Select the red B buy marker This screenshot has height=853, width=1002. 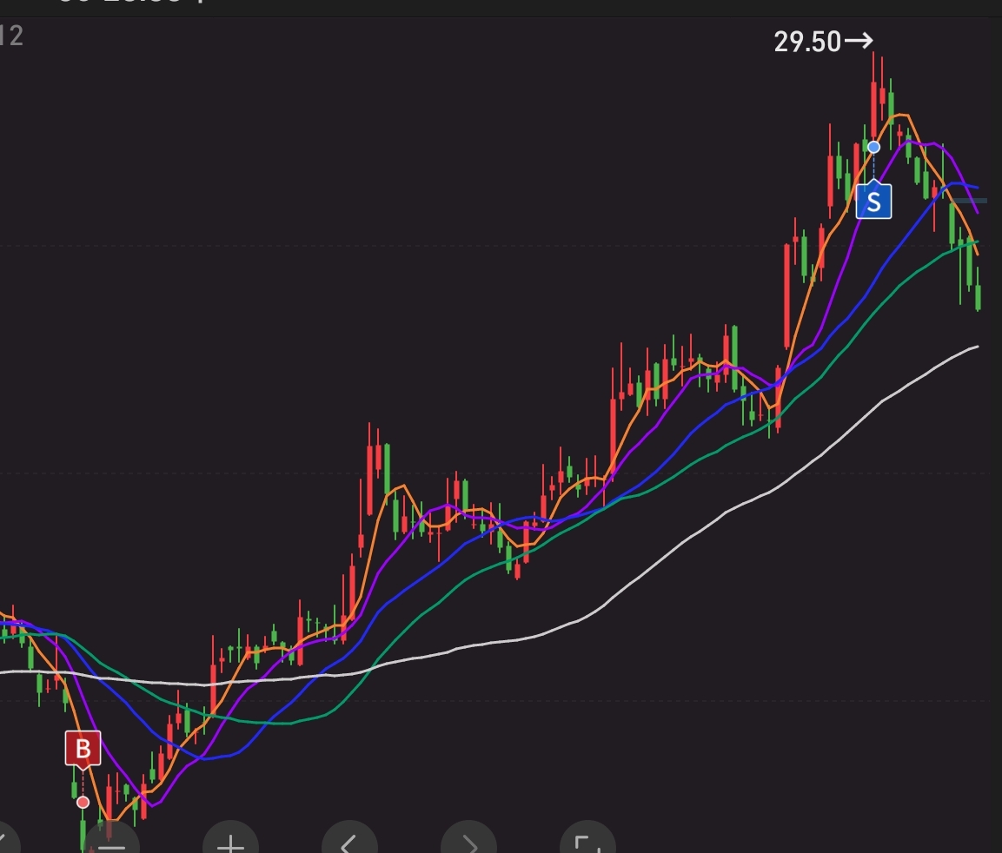(83, 749)
